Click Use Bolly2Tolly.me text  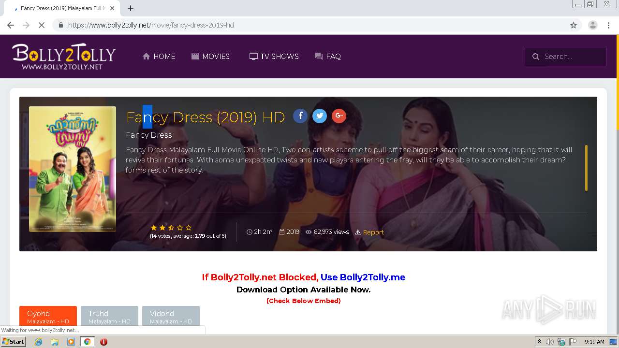pyautogui.click(x=363, y=277)
